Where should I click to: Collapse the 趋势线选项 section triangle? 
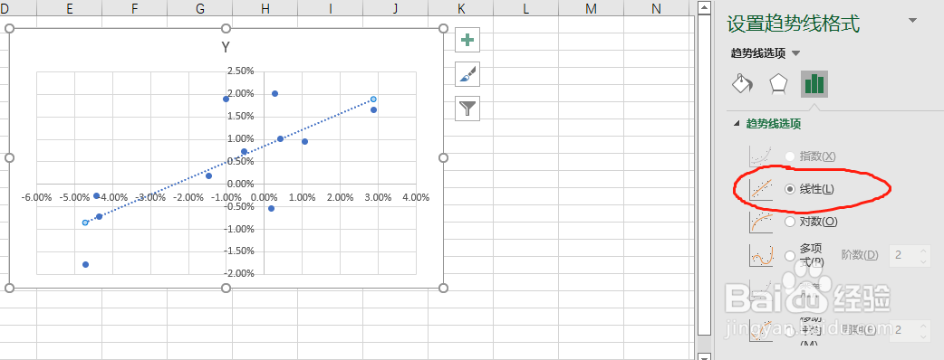(x=737, y=124)
